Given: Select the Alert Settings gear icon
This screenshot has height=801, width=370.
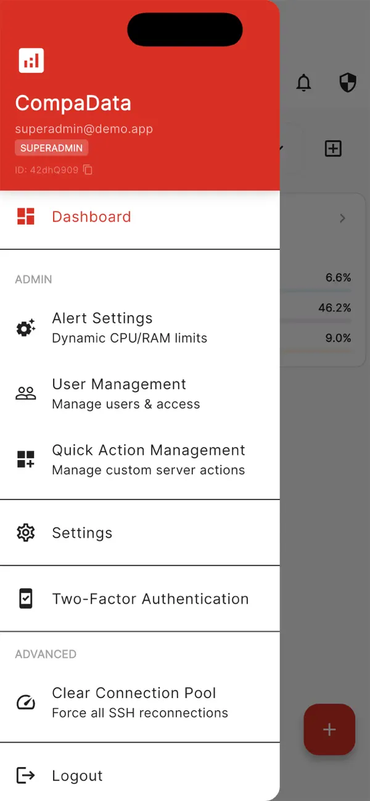Looking at the screenshot, I should tap(25, 328).
